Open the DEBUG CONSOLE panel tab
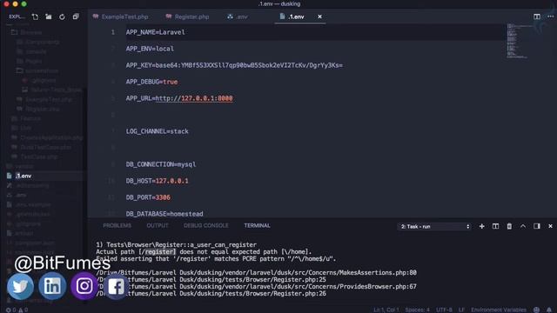 point(206,226)
